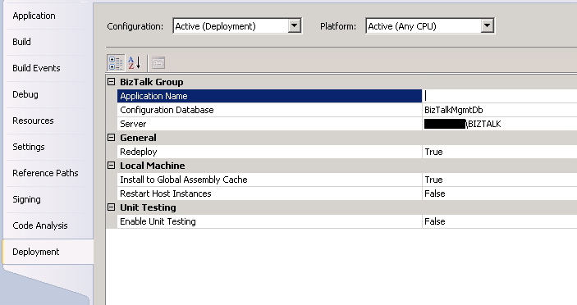
Task: Collapse the Local Machine section
Action: [111, 166]
